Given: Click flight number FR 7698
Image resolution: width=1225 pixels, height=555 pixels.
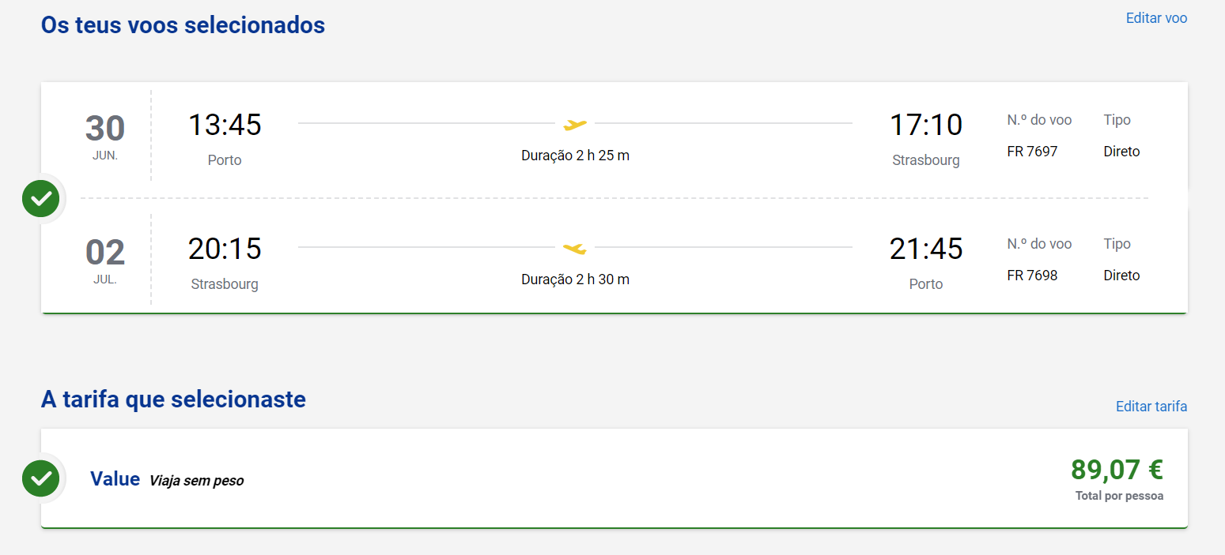Looking at the screenshot, I should pos(1032,276).
